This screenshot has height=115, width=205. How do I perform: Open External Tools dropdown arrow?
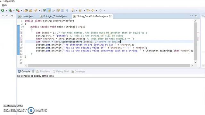21,10
